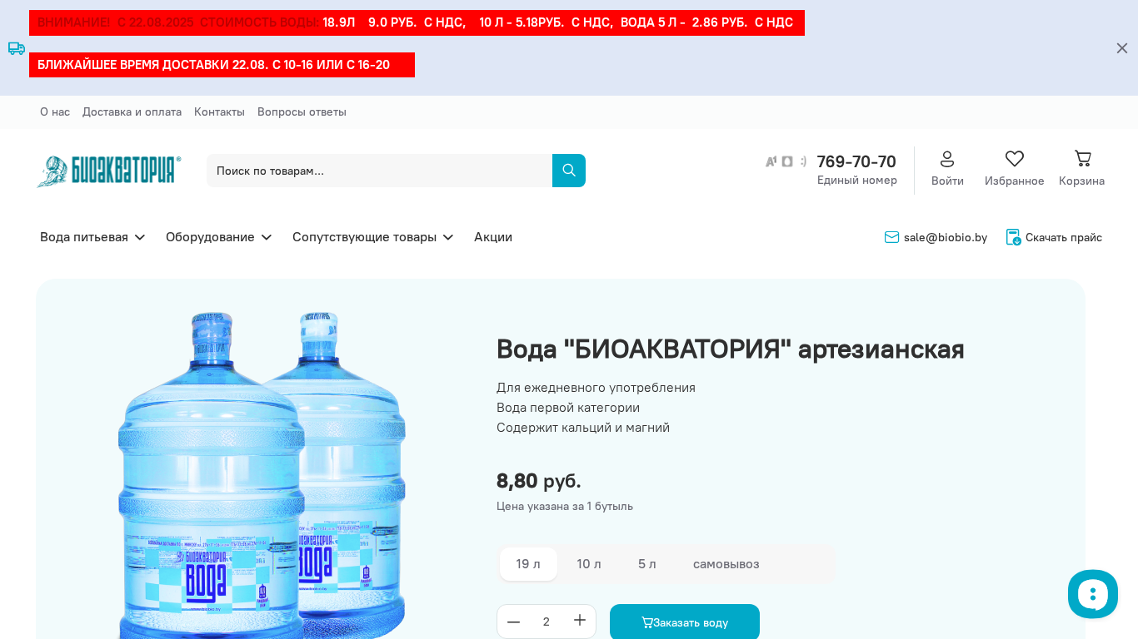Click the Заказать воду button
The image size is (1138, 639).
click(685, 622)
